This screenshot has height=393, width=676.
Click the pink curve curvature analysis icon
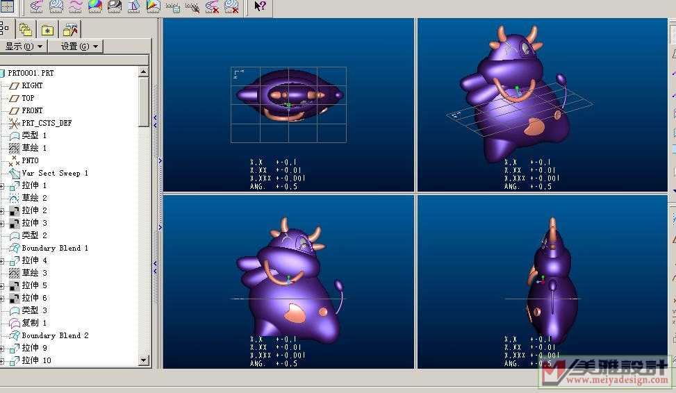click(37, 6)
